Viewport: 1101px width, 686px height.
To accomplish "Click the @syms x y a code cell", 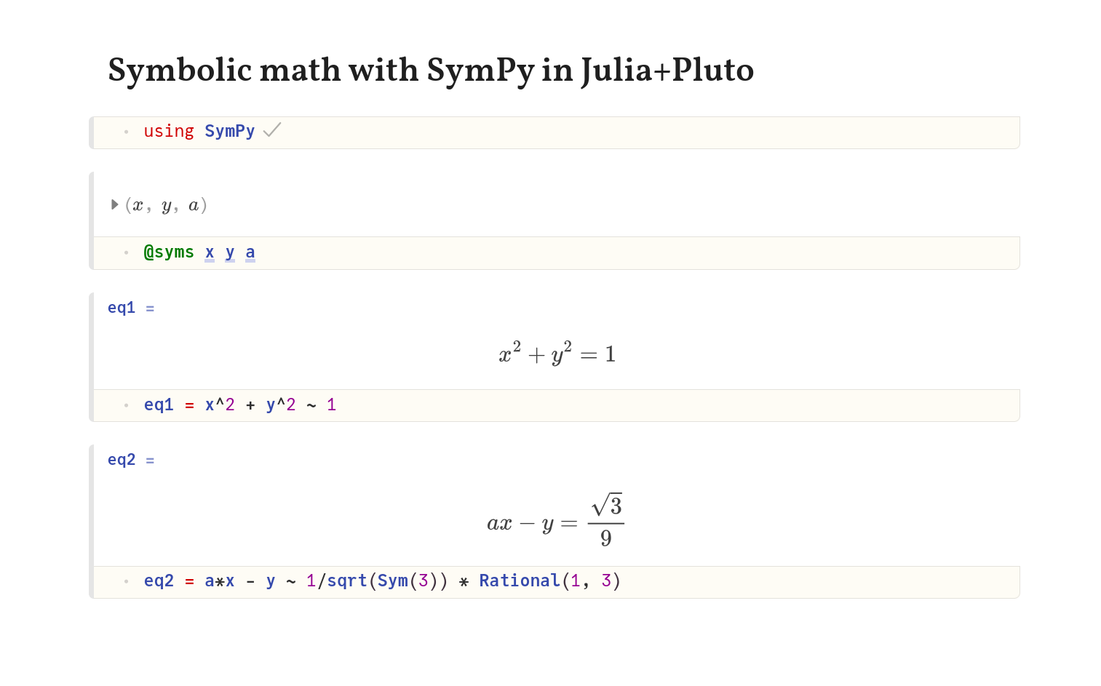I will pos(557,253).
